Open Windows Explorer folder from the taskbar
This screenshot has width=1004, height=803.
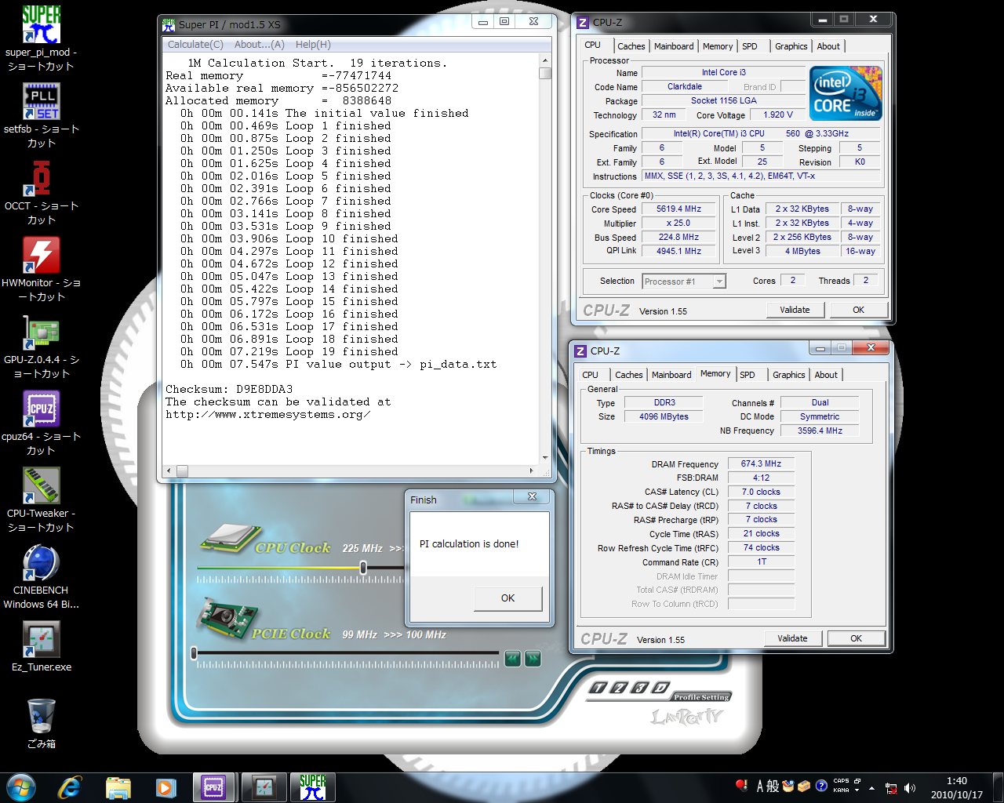pos(118,787)
